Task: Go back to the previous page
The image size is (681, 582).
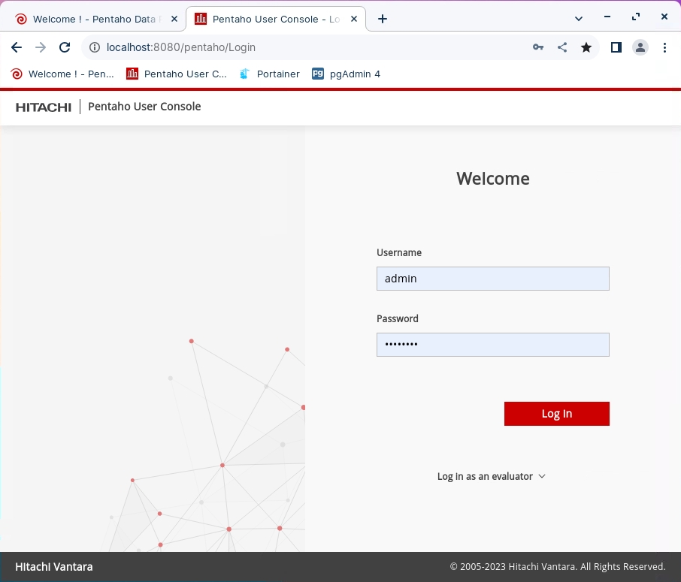Action: pos(17,47)
